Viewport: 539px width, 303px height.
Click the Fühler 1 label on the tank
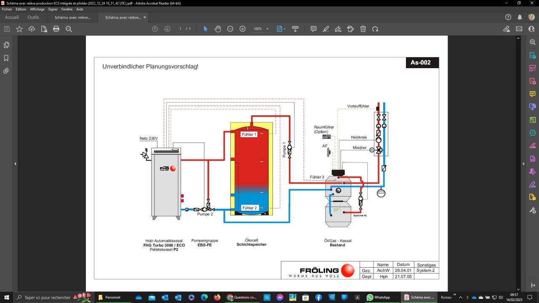click(249, 134)
